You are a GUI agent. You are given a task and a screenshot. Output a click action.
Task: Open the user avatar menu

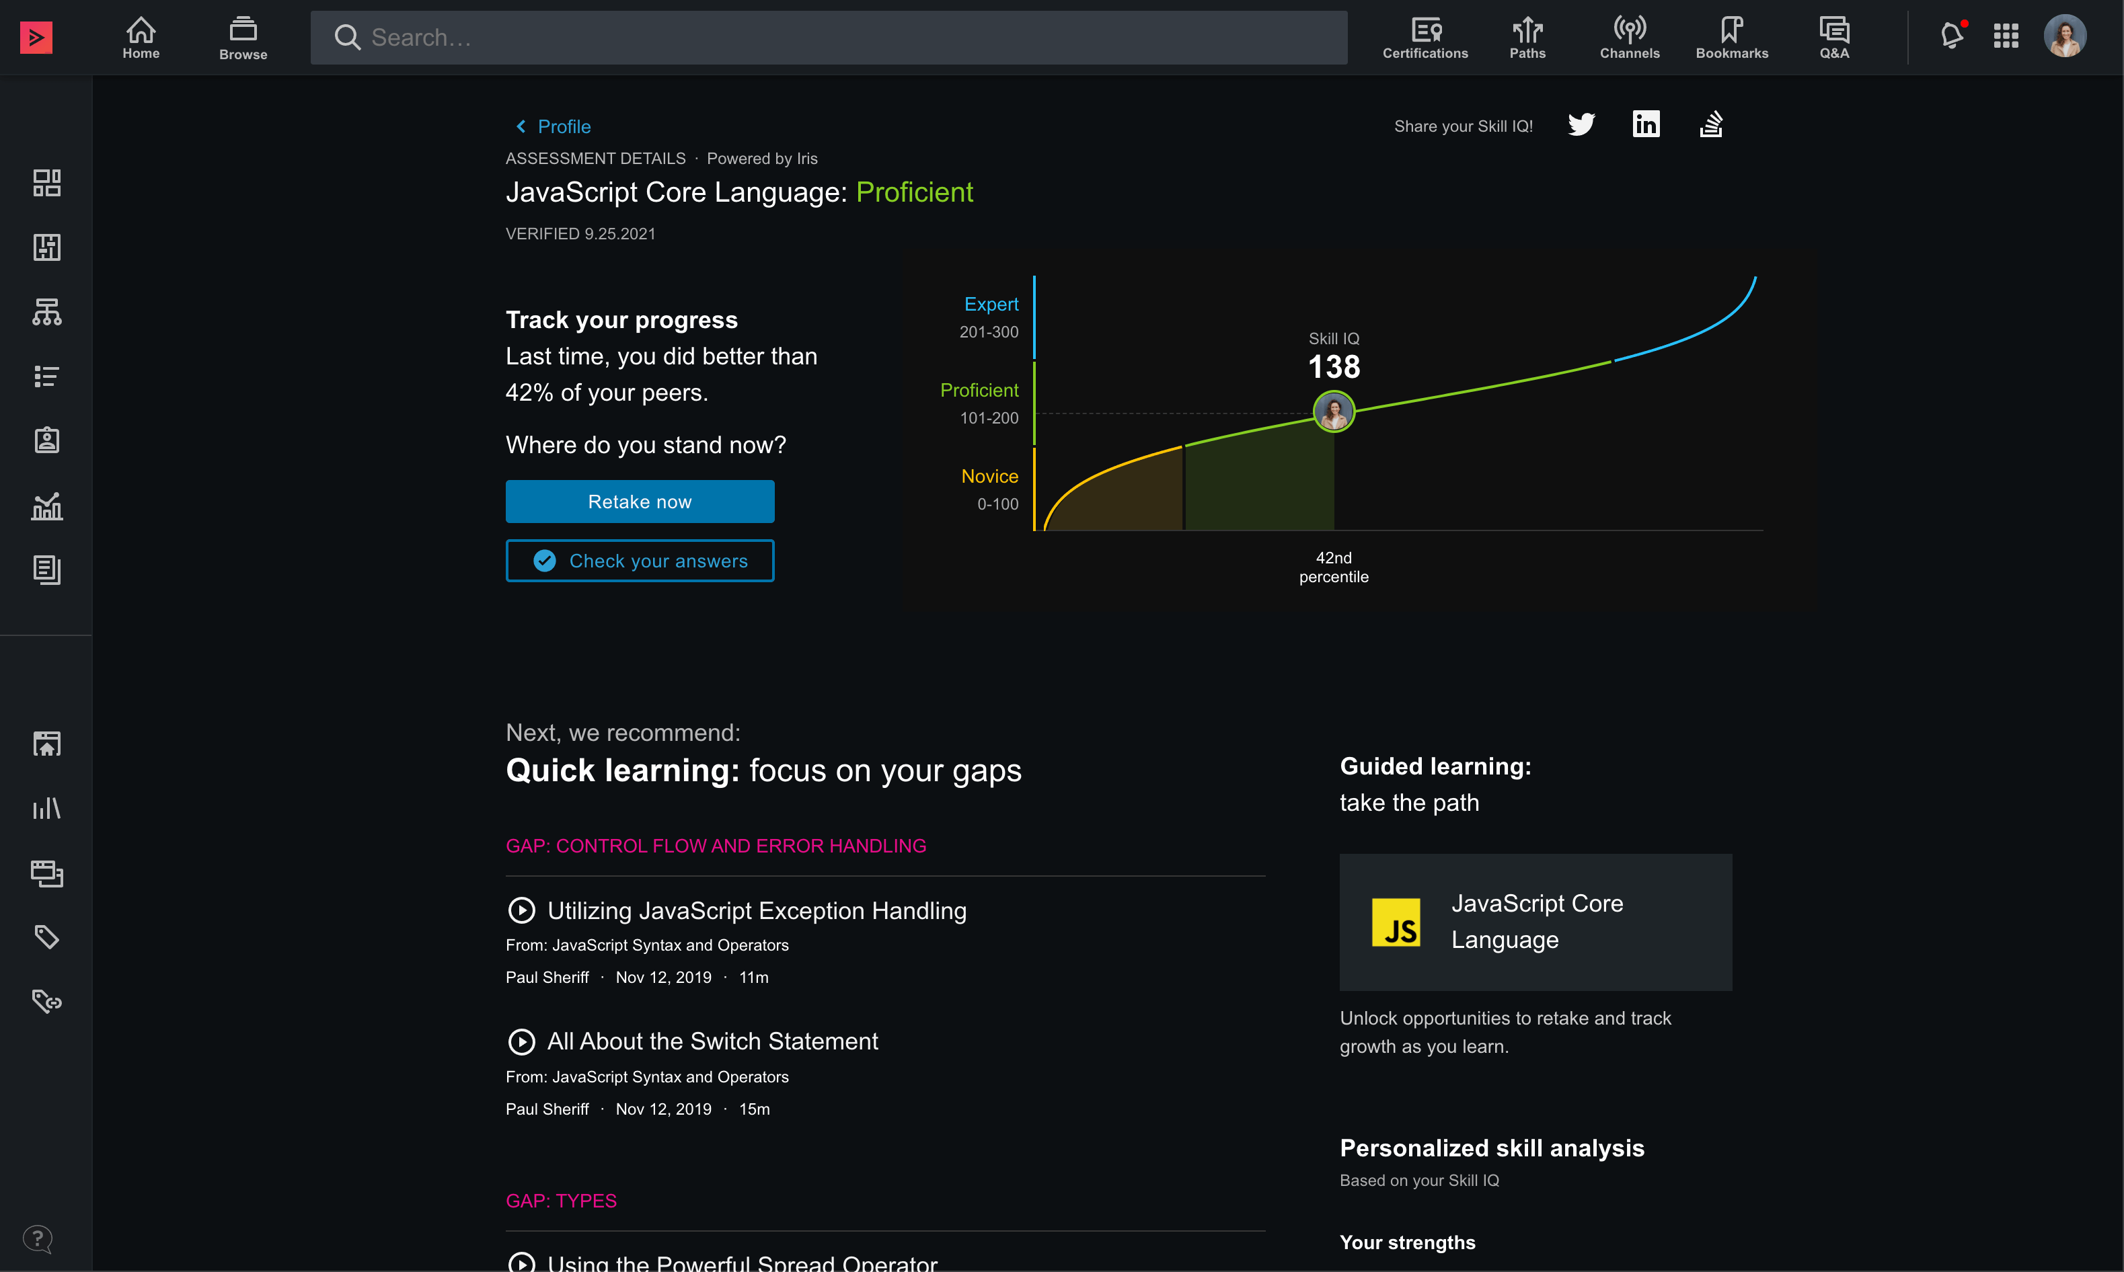2065,36
